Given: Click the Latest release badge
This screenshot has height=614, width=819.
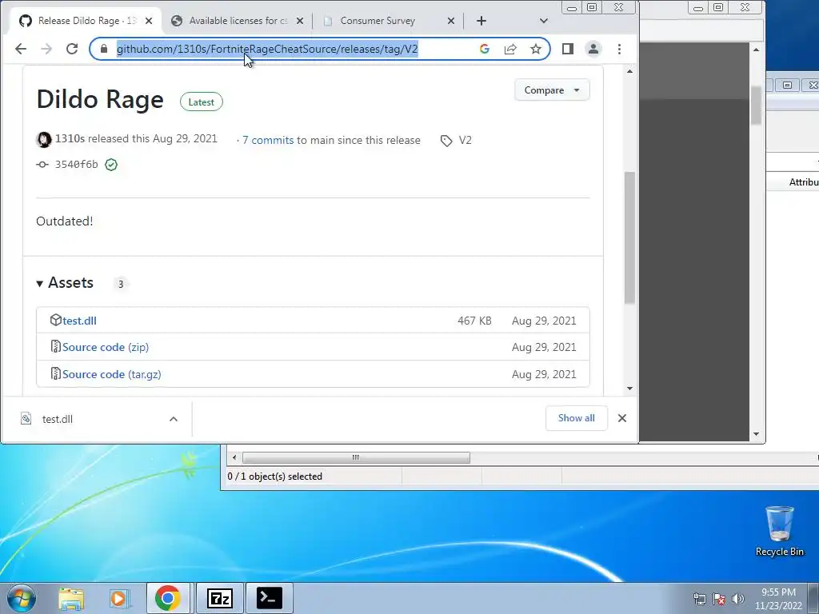Looking at the screenshot, I should tap(201, 102).
